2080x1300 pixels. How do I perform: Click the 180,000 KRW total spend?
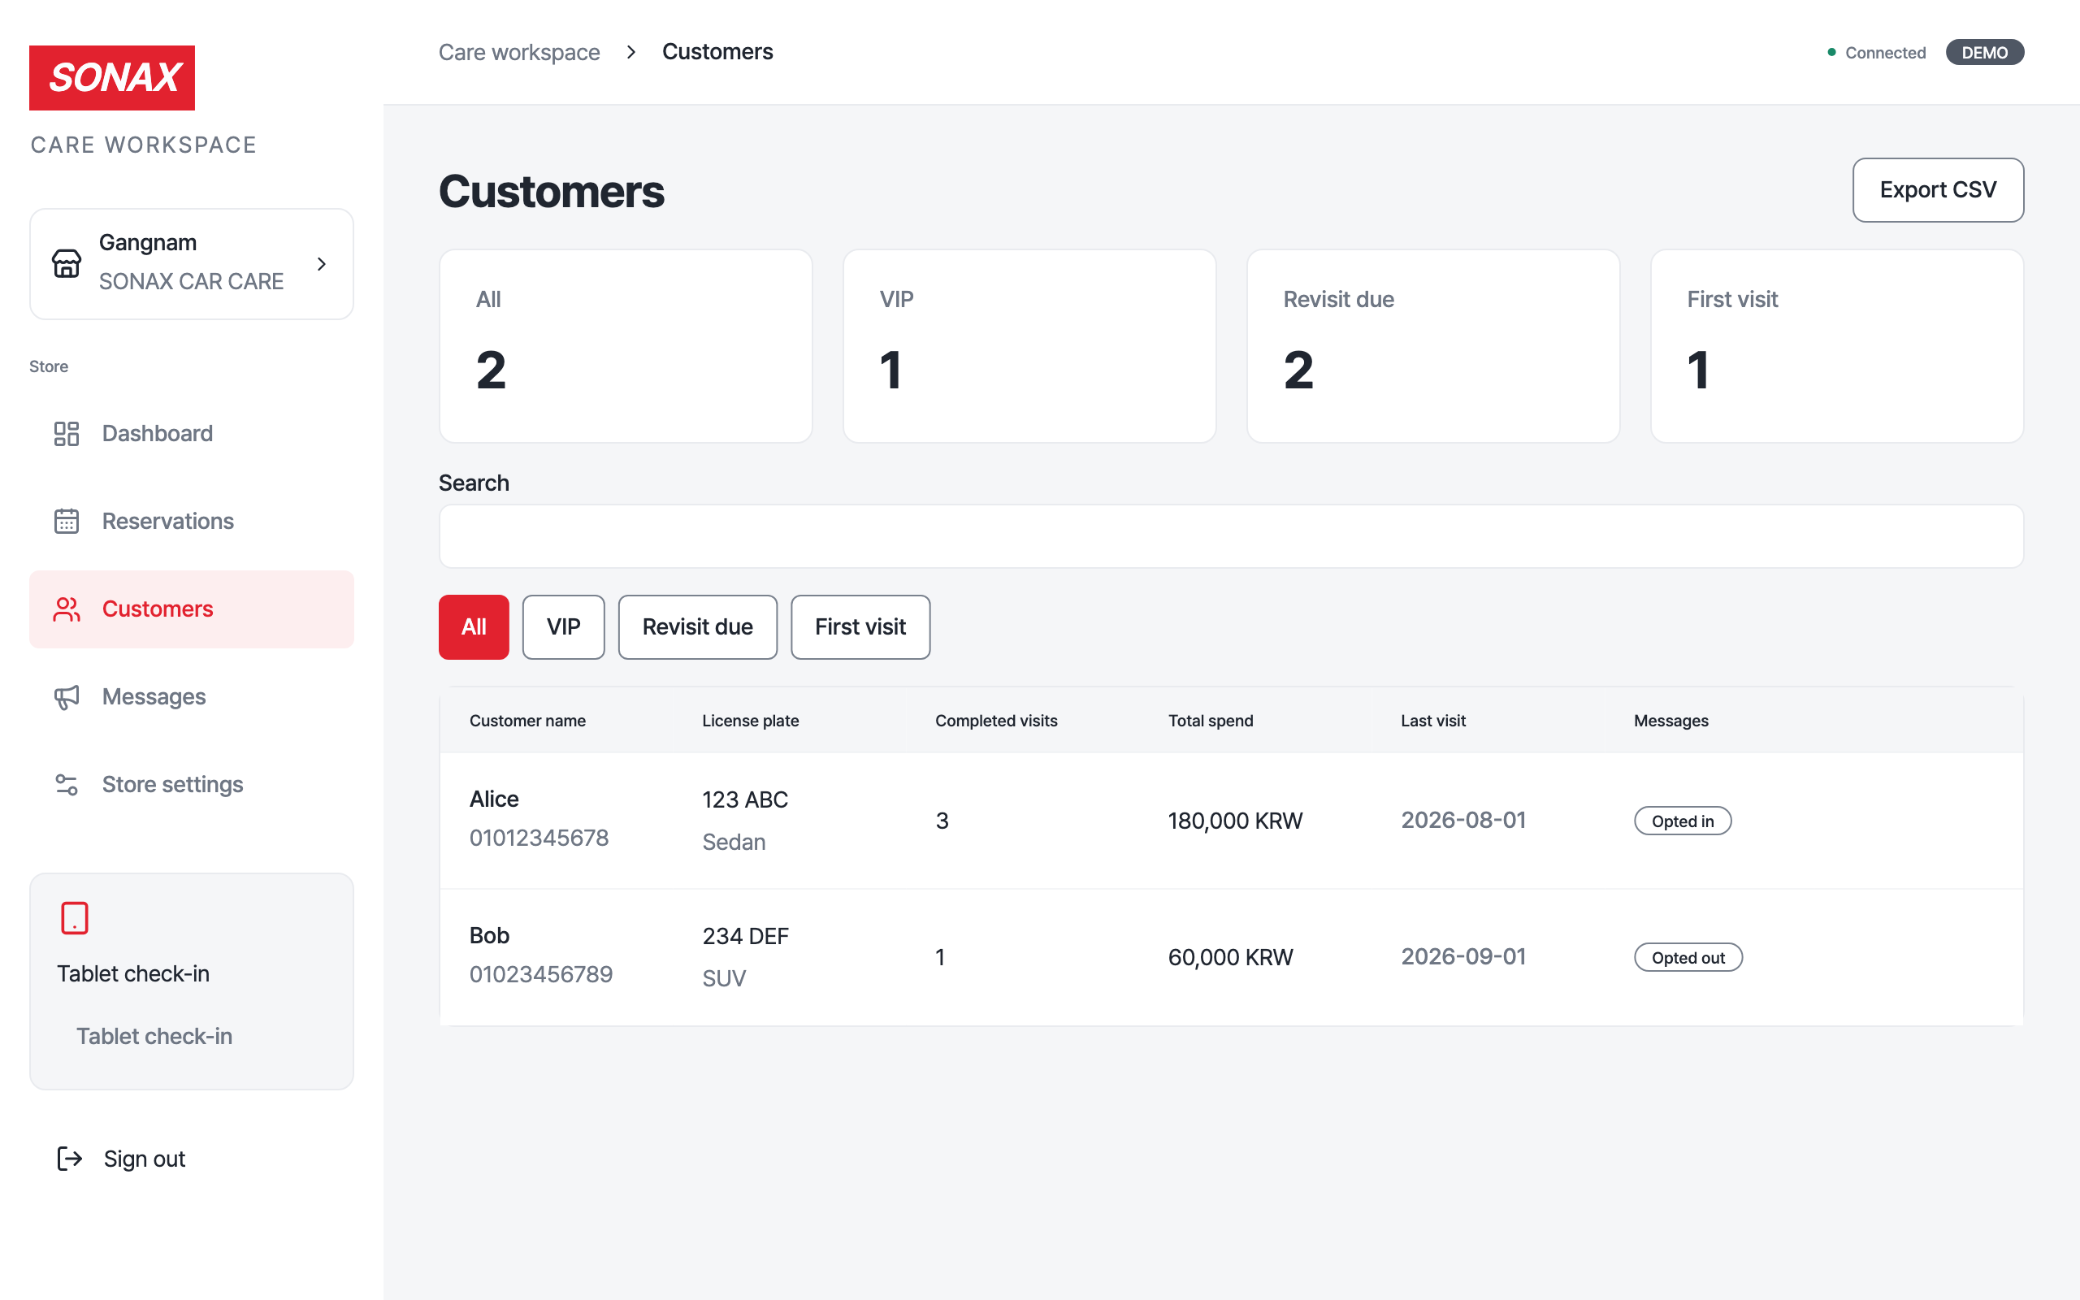[1235, 821]
